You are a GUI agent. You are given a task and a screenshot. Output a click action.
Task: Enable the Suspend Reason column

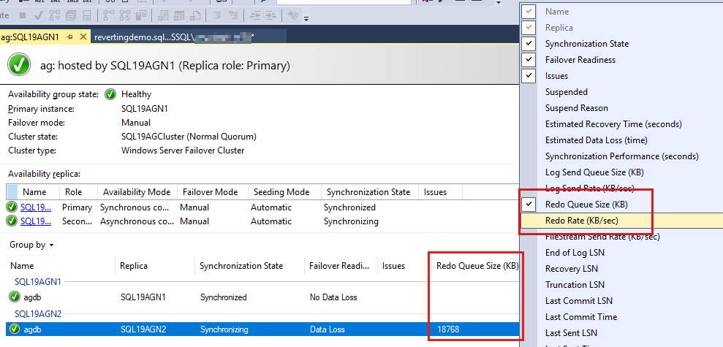click(576, 108)
